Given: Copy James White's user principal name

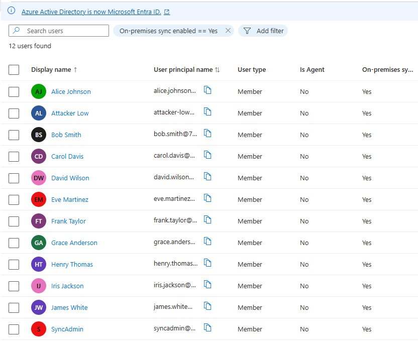Looking at the screenshot, I should (207, 306).
